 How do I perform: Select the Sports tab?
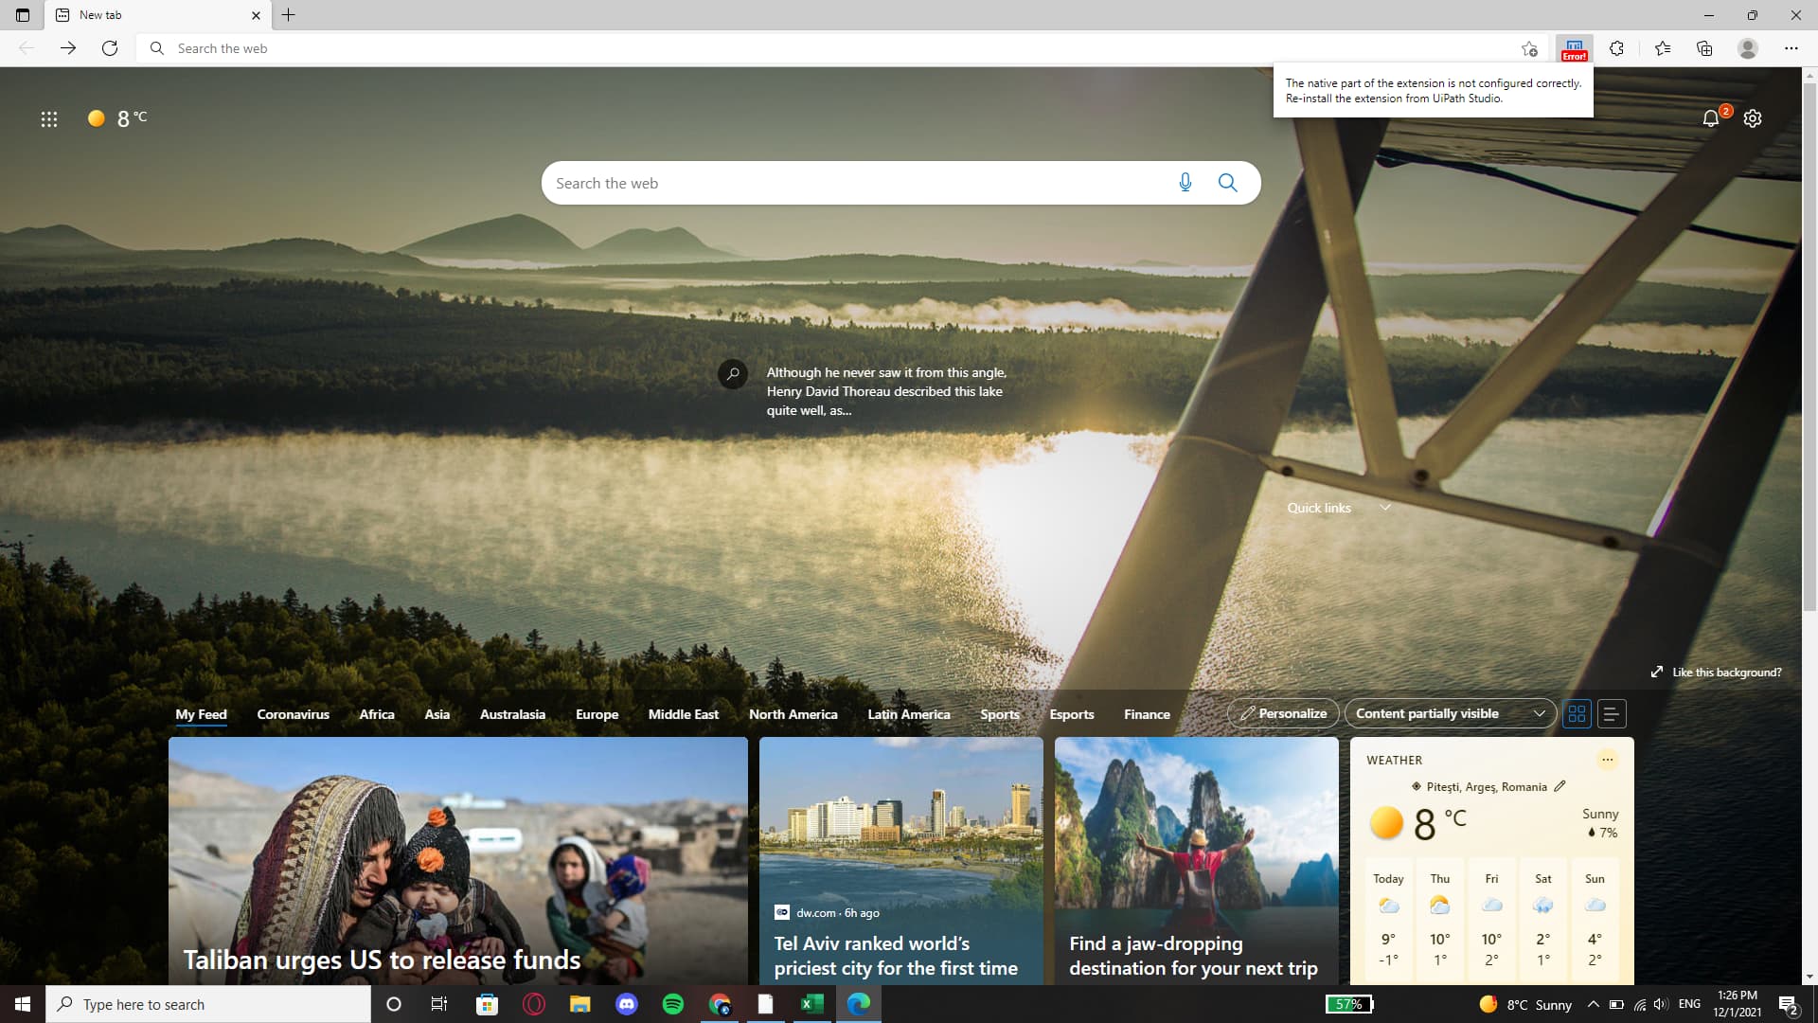(x=1000, y=714)
